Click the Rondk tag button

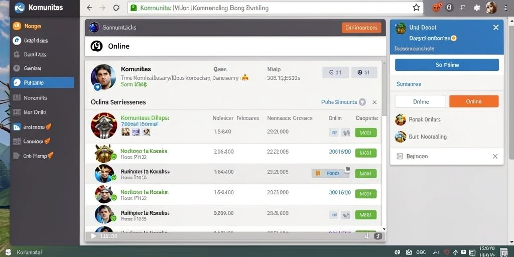coord(330,173)
